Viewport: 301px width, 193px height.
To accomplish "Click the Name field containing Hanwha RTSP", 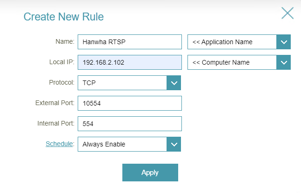I will pyautogui.click(x=129, y=42).
